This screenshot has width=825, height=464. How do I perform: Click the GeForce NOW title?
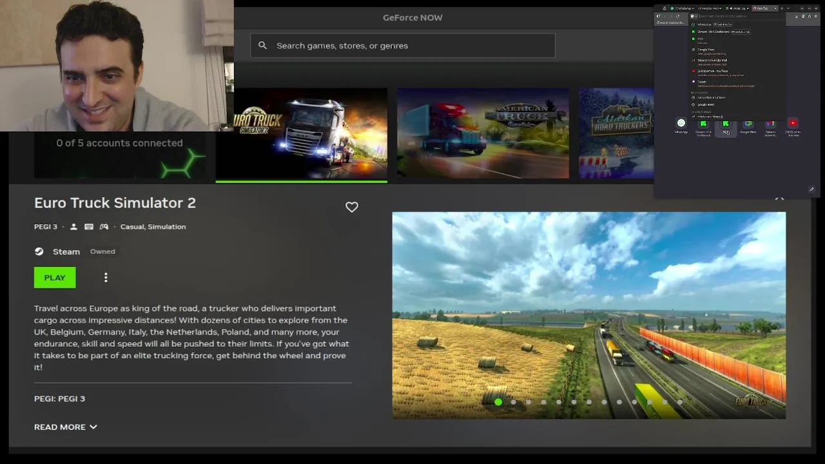coord(412,17)
